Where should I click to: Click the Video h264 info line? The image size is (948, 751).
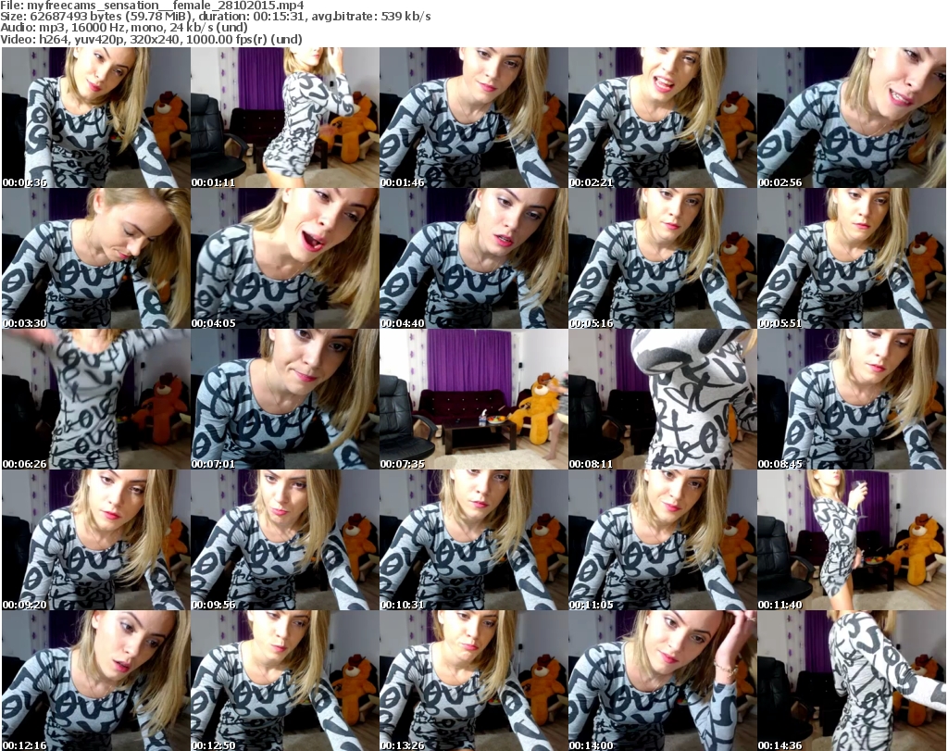(151, 39)
